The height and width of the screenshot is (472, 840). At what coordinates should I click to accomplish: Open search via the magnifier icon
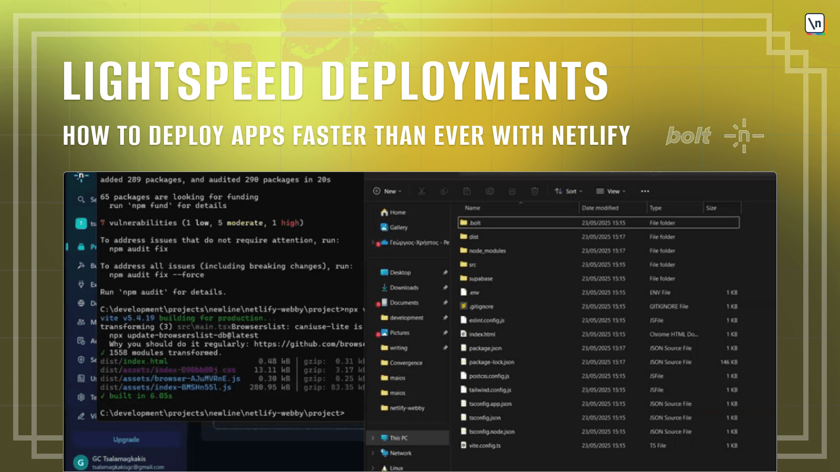(x=81, y=199)
